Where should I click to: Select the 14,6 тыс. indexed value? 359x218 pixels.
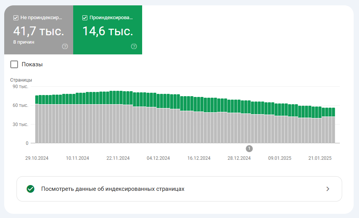click(108, 31)
